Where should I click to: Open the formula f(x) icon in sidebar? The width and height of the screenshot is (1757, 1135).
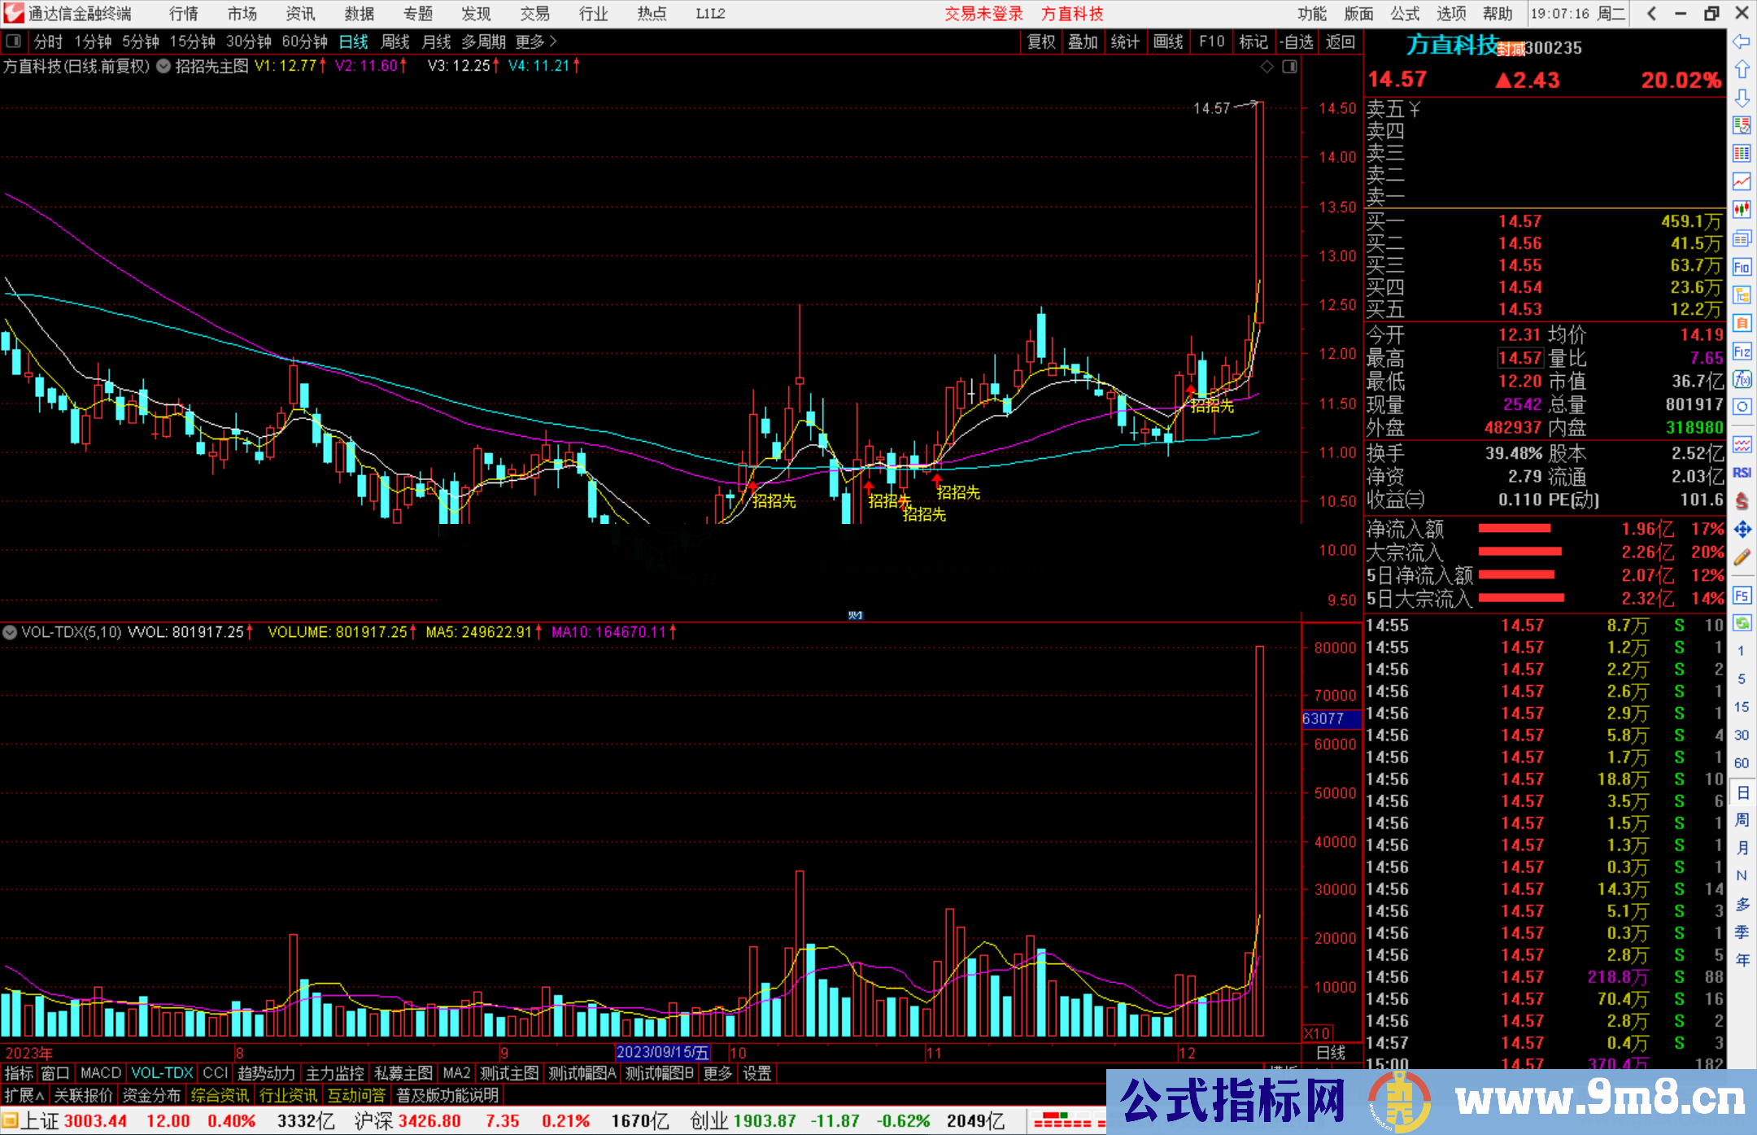point(1742,379)
